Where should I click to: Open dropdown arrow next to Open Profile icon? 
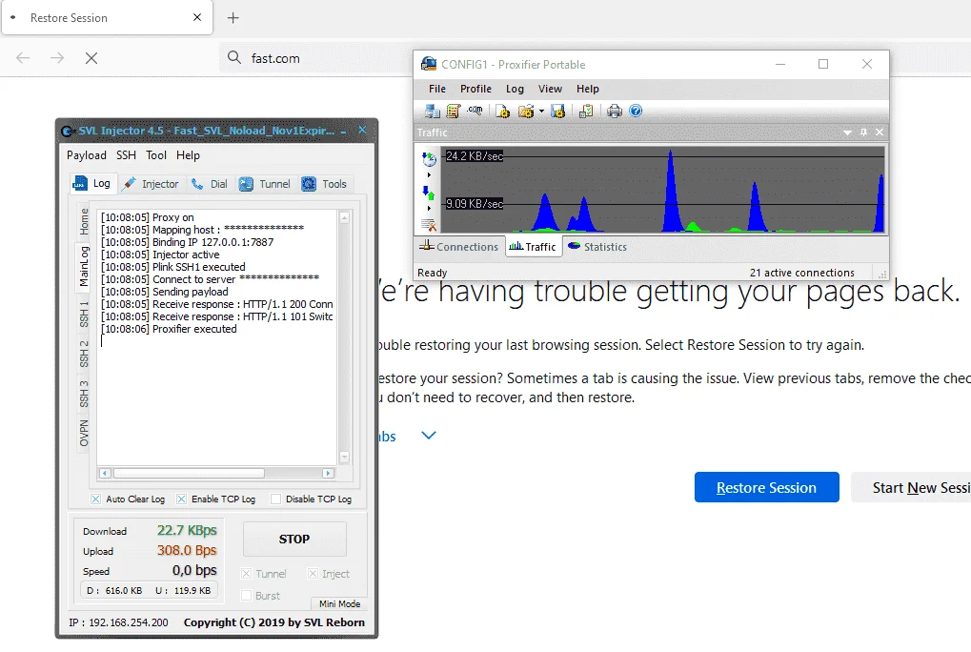coord(541,112)
